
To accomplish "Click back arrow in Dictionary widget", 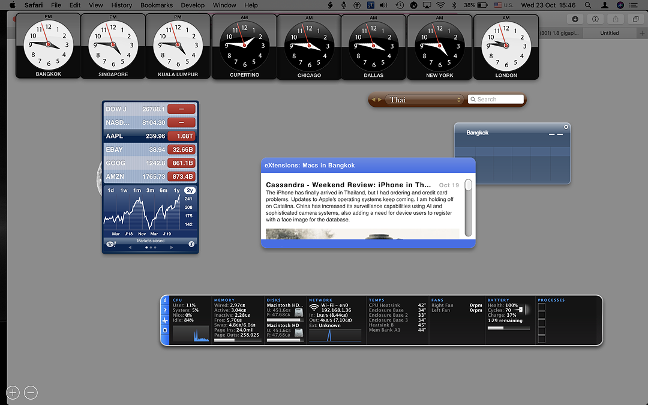I will [373, 100].
